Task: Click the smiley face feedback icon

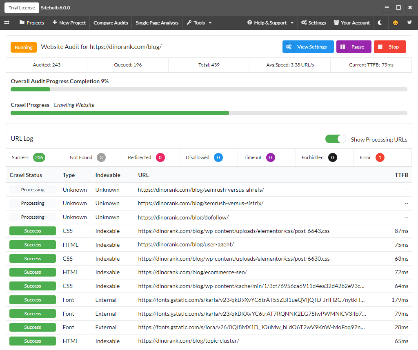Action: [x=395, y=23]
